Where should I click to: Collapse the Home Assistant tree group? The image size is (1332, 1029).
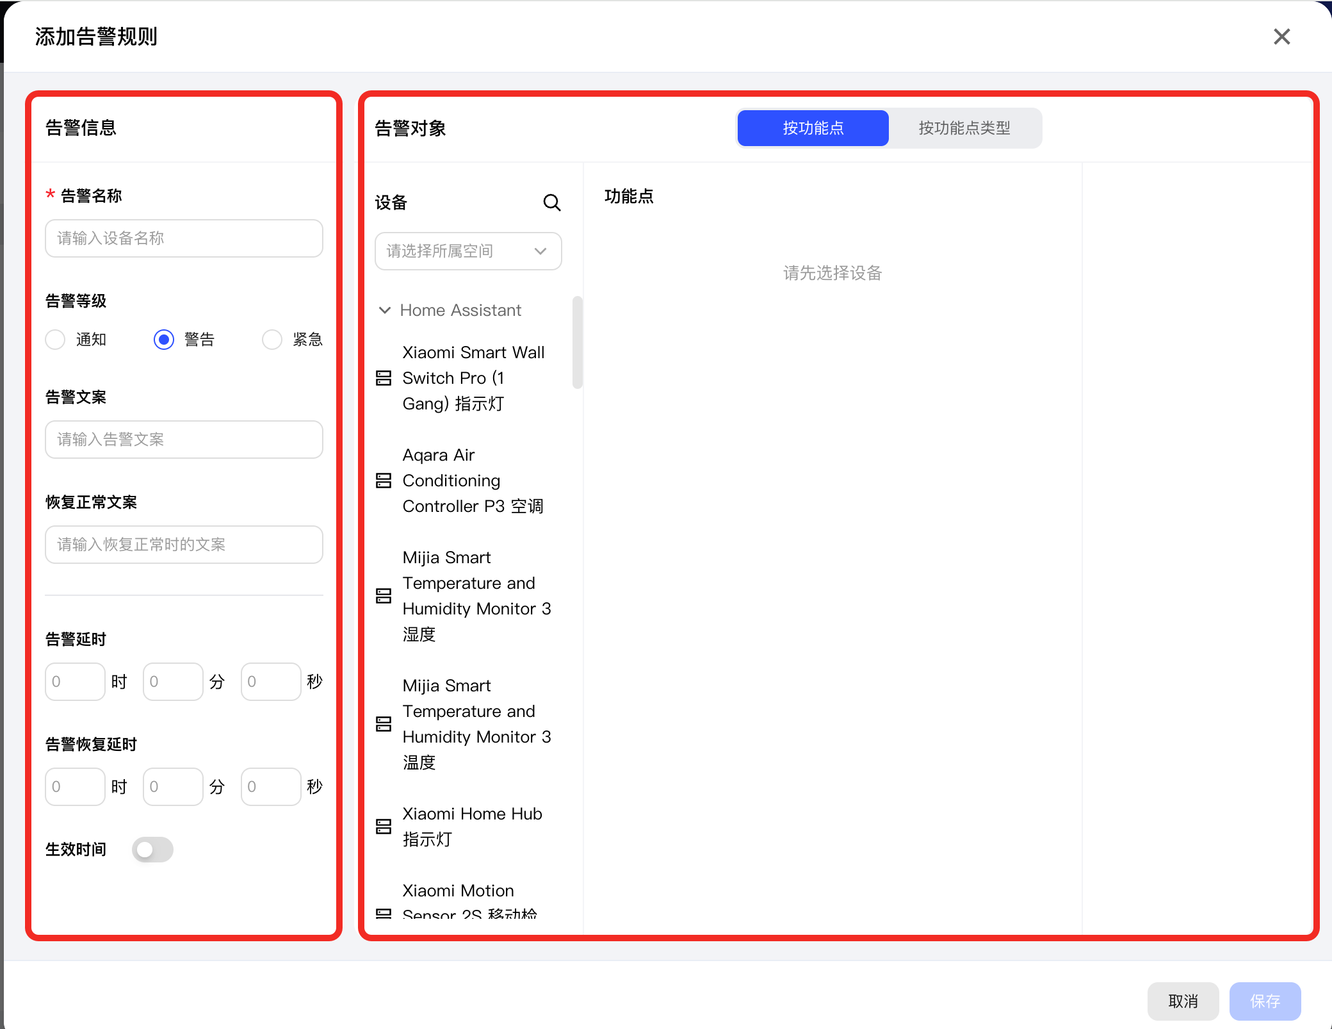click(385, 310)
